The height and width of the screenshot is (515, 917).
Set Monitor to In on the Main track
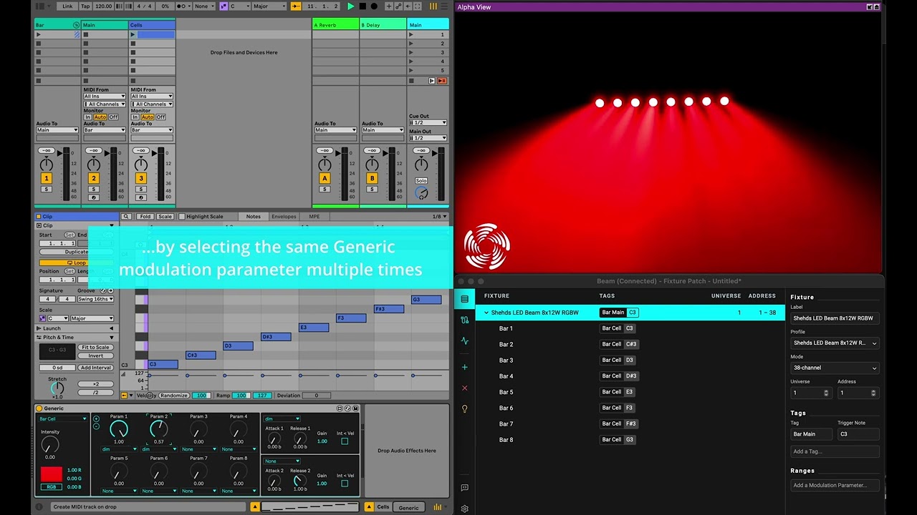click(x=88, y=117)
